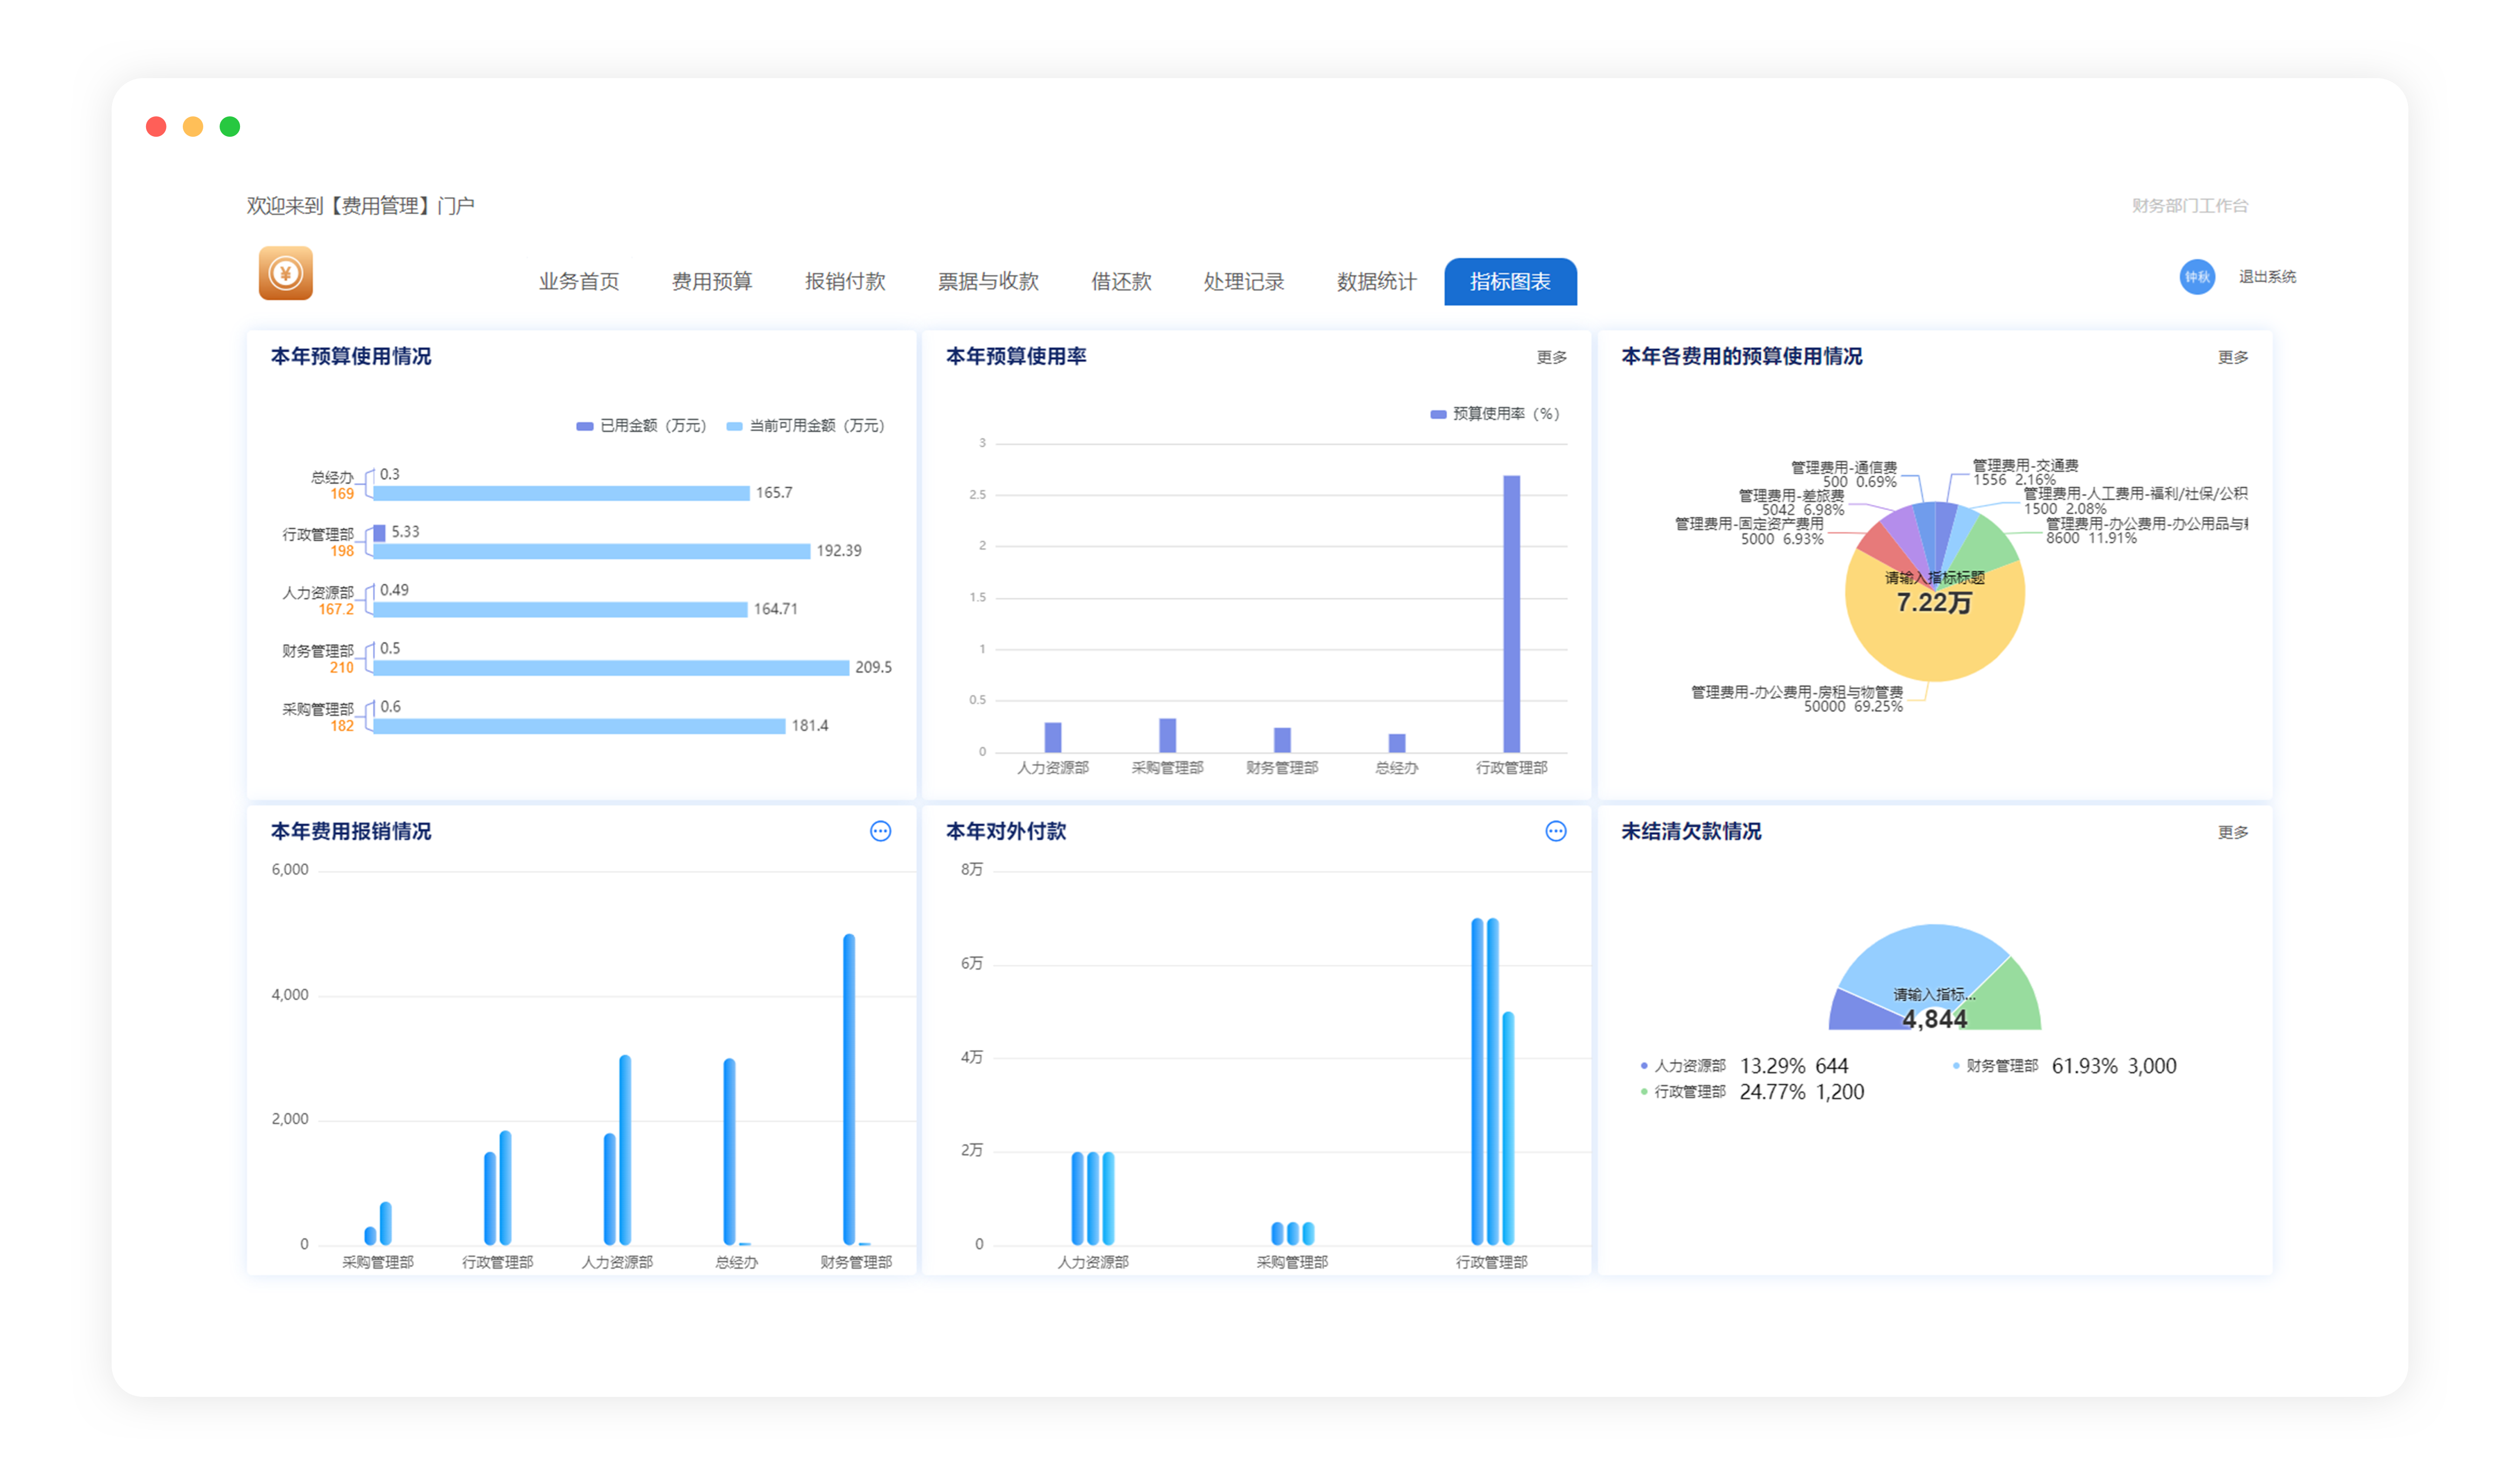
Task: Expand 更多 on the 未结清欠款情况 panel
Action: click(2232, 832)
